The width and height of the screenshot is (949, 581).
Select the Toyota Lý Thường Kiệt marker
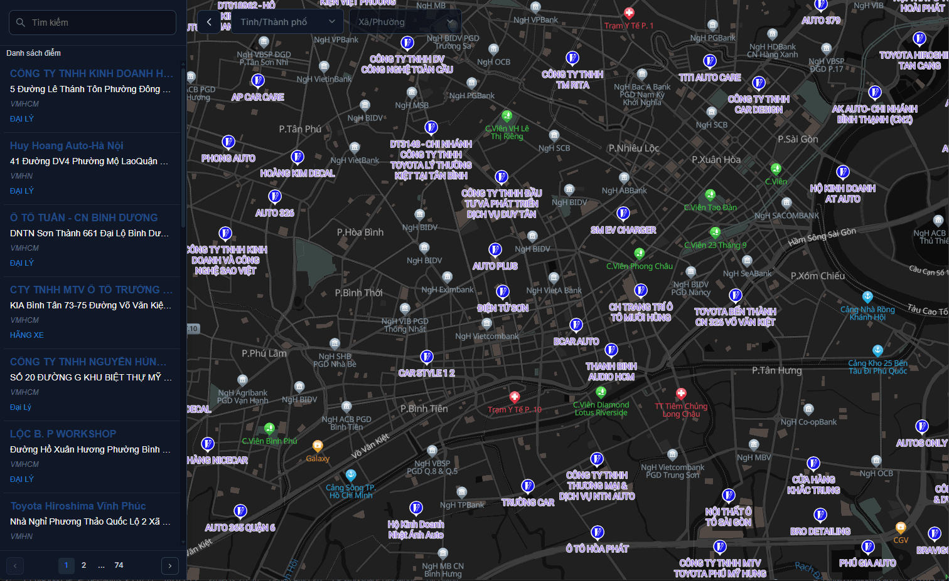pos(431,128)
